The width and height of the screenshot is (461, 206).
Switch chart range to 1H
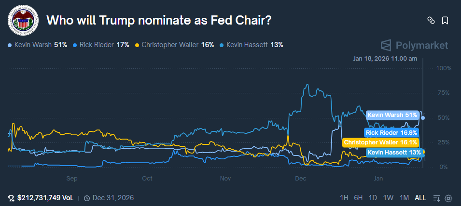(x=344, y=198)
